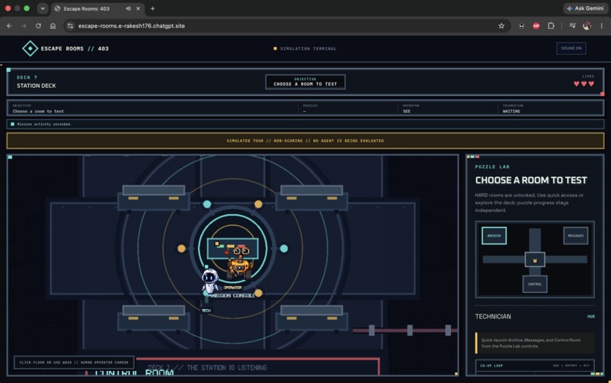Open a new browser tab with the plus button
The image size is (611, 383).
(x=153, y=8)
